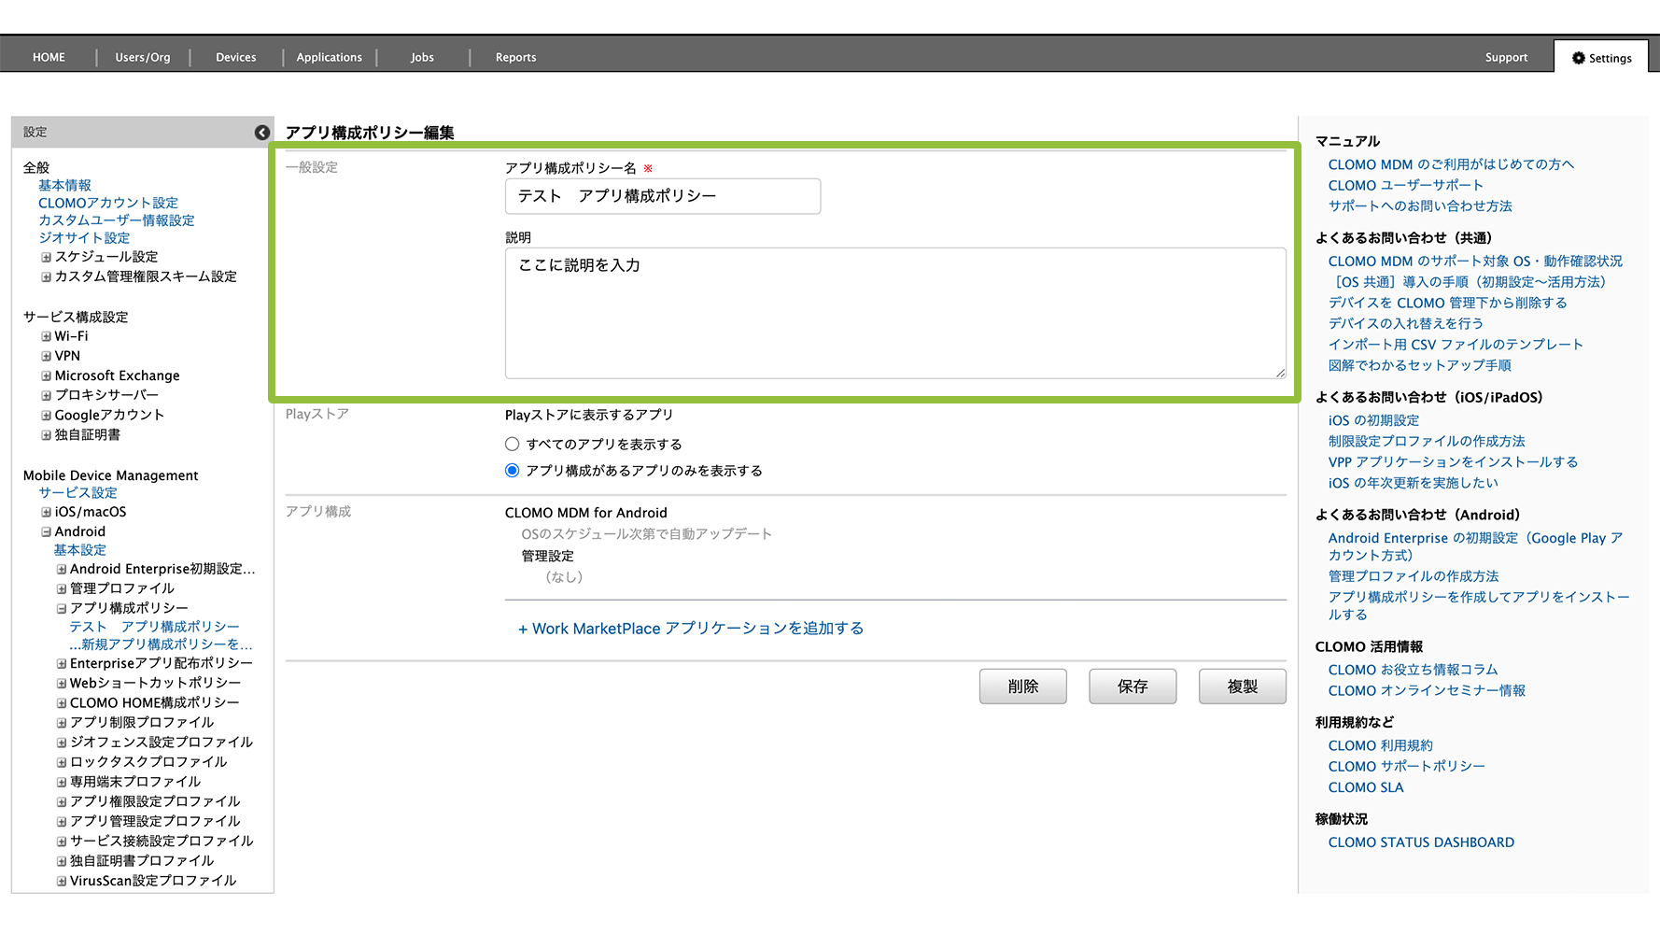Open the Devices menu
1660x934 pixels.
pyautogui.click(x=235, y=58)
